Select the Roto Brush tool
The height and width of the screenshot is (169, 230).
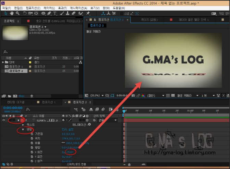pyautogui.click(x=80, y=13)
